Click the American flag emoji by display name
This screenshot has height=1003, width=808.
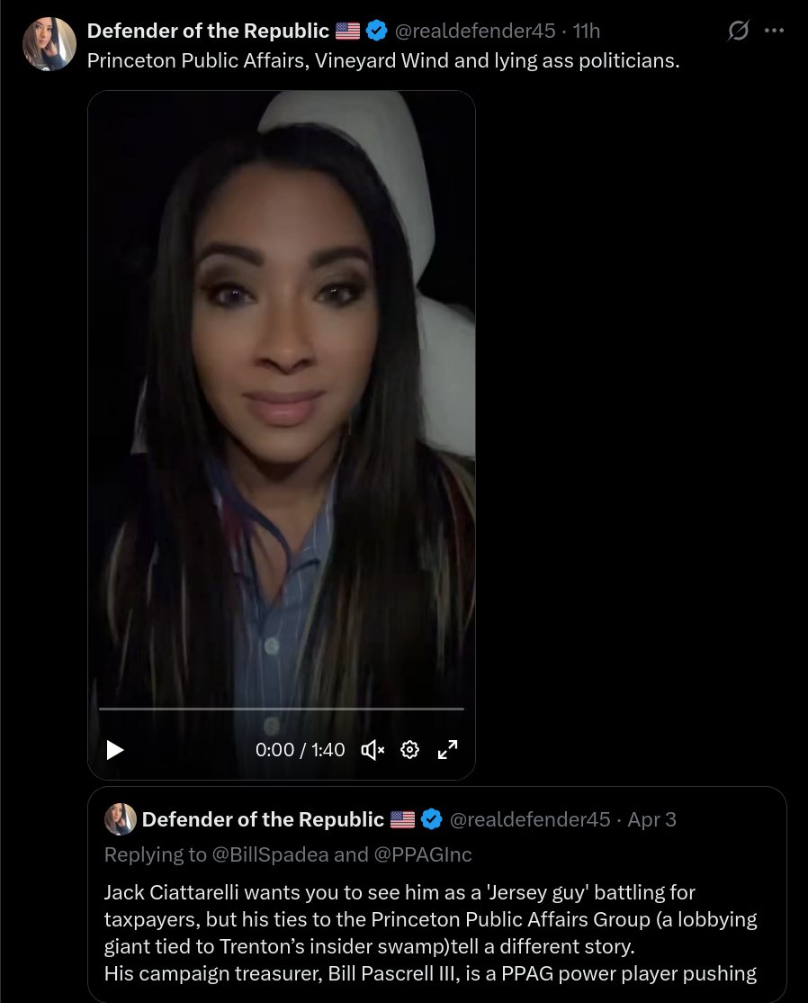(347, 31)
